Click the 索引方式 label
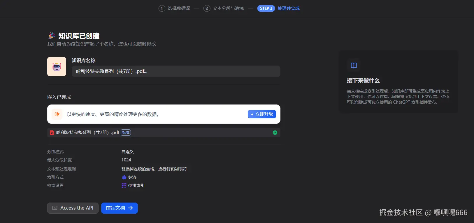Image resolution: width=474 pixels, height=223 pixels. 55,177
